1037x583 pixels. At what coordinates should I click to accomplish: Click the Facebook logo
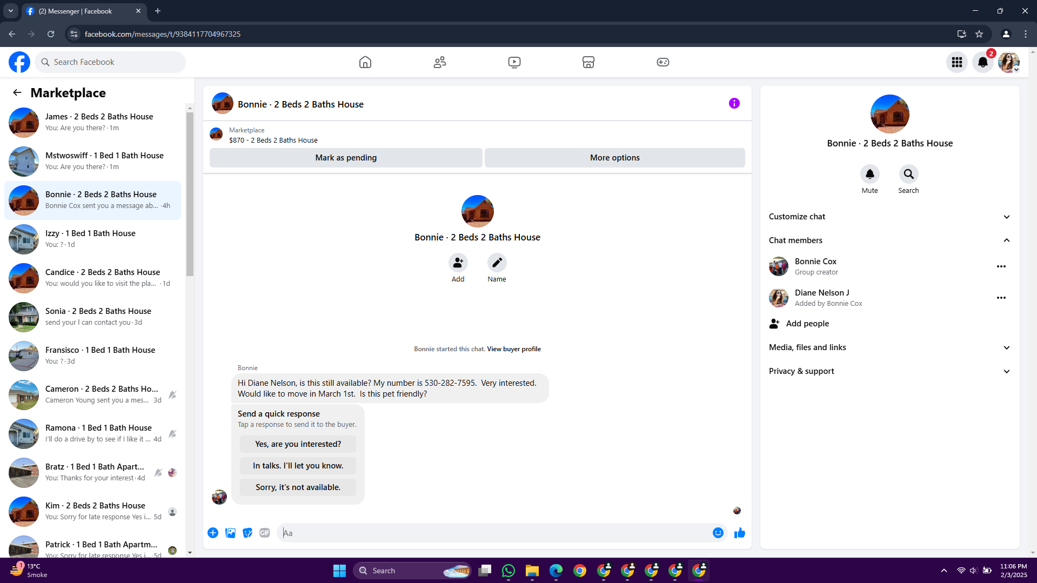click(19, 62)
